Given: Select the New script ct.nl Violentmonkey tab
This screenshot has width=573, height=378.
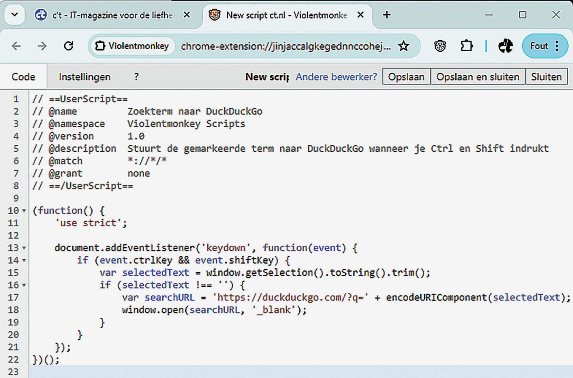Looking at the screenshot, I should click(287, 15).
